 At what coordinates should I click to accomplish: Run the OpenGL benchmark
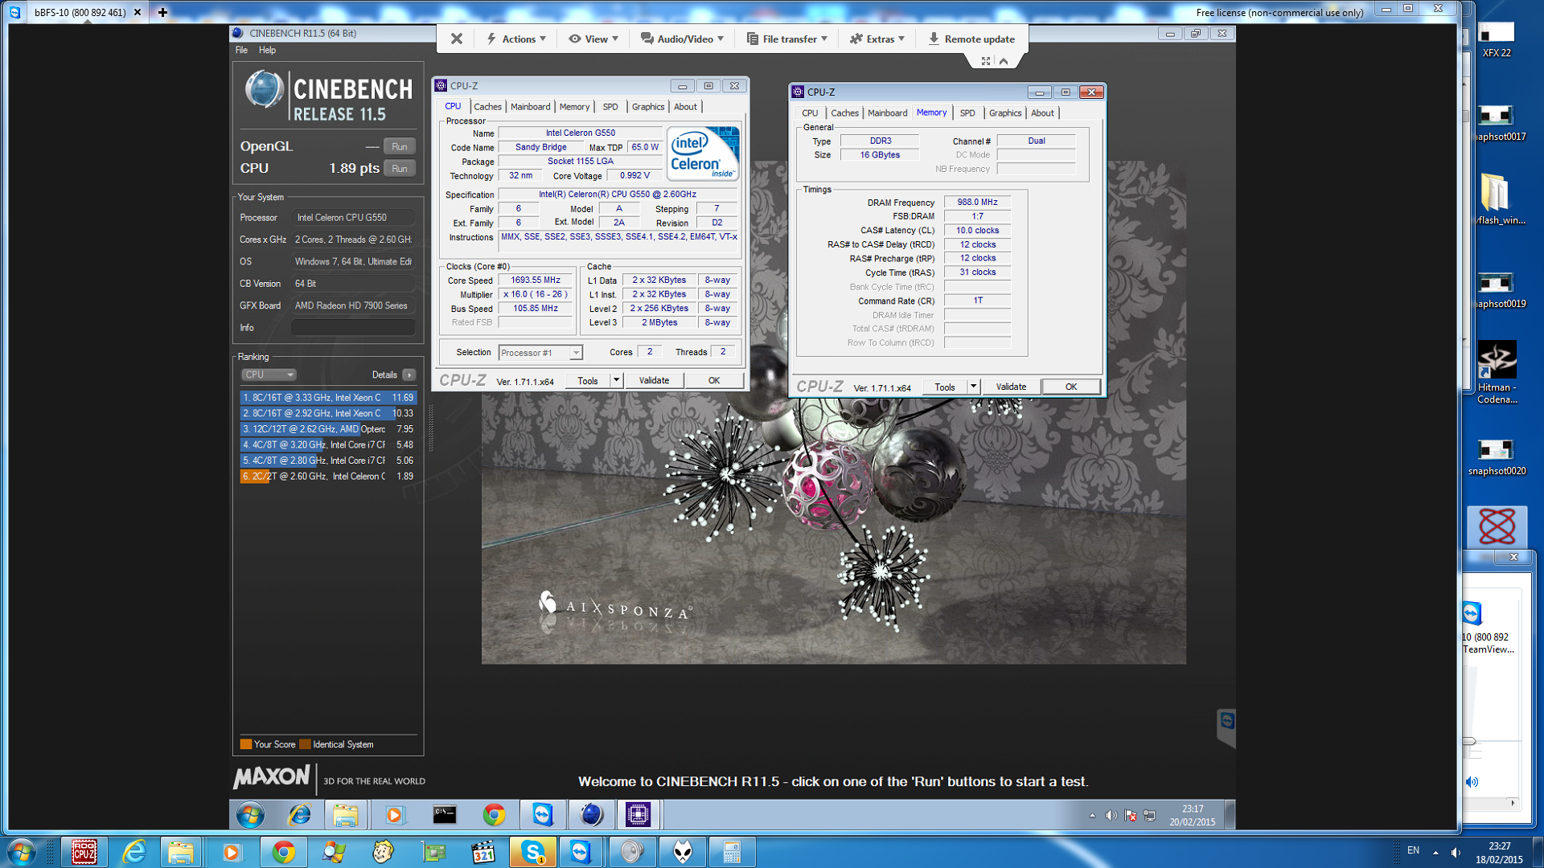400,146
